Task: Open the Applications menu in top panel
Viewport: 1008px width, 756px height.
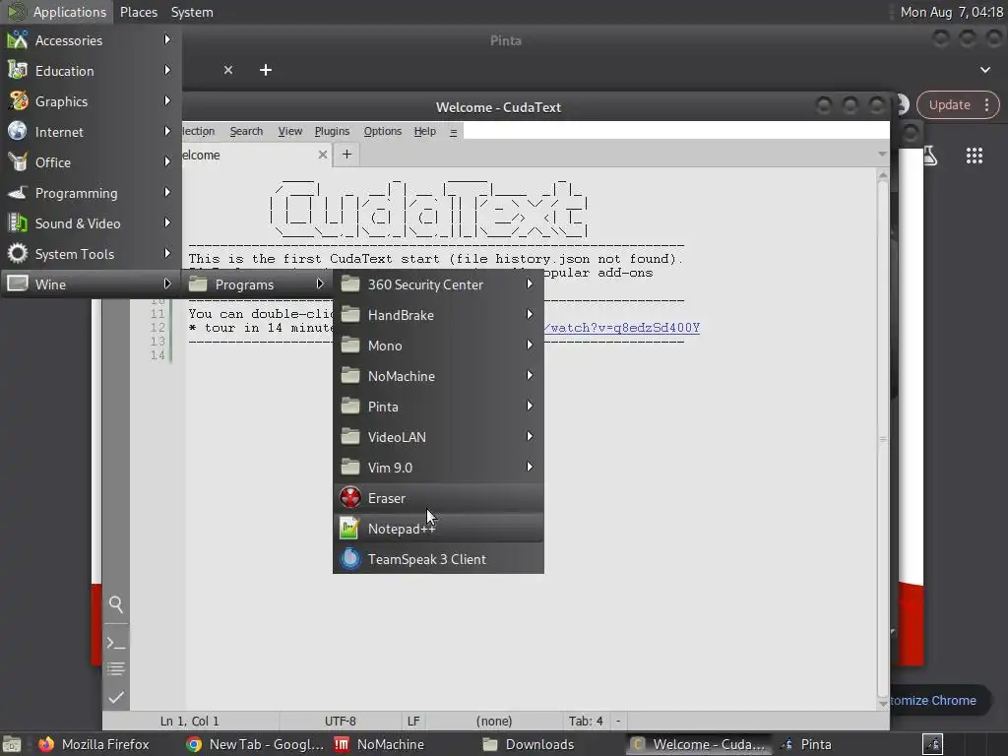Action: pyautogui.click(x=57, y=12)
